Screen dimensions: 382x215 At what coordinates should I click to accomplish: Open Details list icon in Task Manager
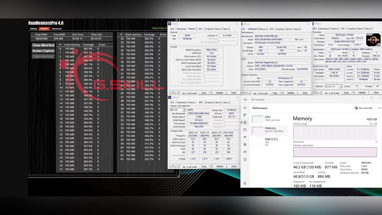(x=245, y=152)
